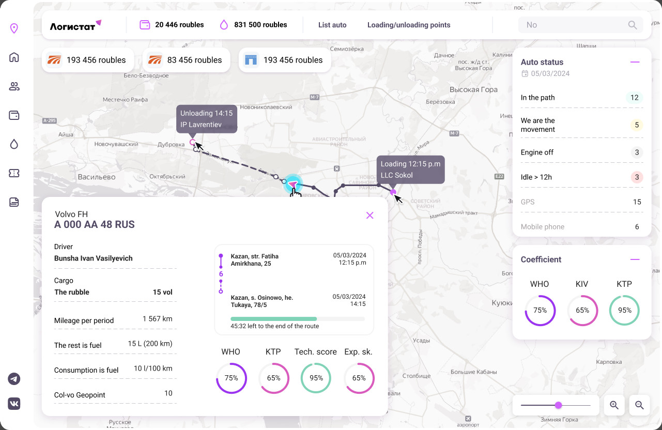Image resolution: width=662 pixels, height=430 pixels.
Task: Open the fuel drop icon in sidebar
Action: [14, 144]
